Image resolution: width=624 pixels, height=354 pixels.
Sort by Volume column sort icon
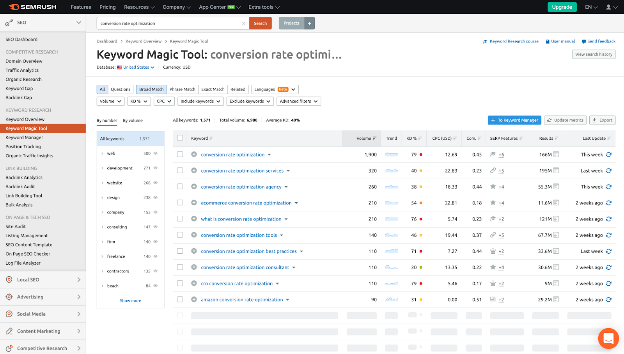click(374, 139)
